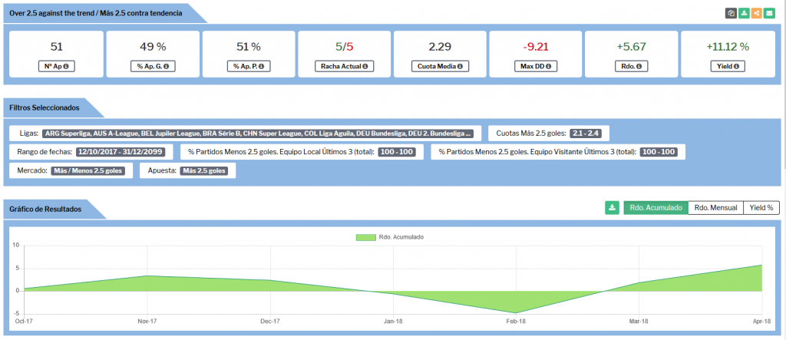Click the info icon on Yield label
786x340 pixels.
[x=735, y=66]
